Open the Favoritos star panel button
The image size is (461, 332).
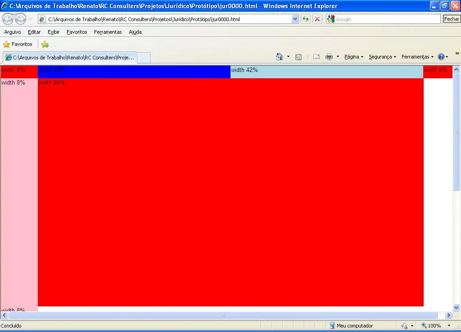tap(18, 45)
